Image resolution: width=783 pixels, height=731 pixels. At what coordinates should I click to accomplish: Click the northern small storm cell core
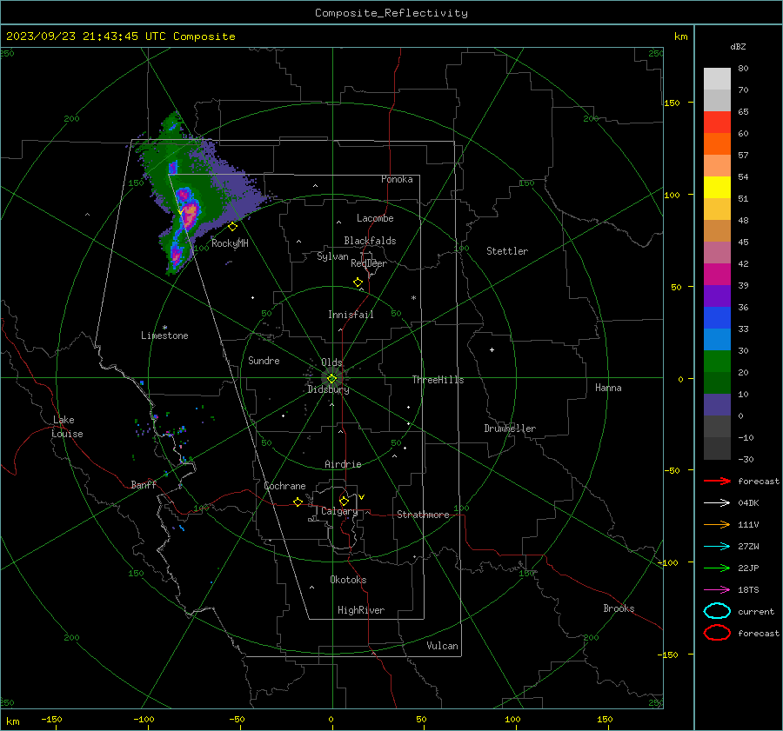(x=173, y=167)
